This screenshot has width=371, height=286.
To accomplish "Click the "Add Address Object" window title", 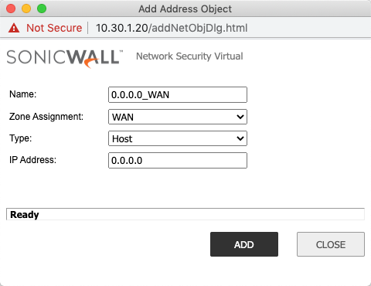I will click(x=185, y=9).
